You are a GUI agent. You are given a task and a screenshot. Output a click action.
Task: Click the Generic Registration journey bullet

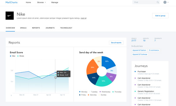click(135, 91)
